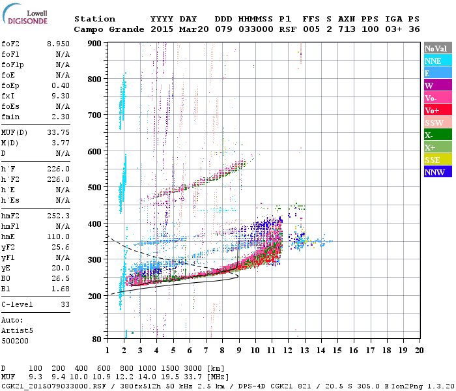Click the 200 km height axis label

point(94,296)
